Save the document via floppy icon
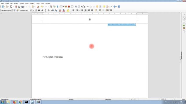Image resolution: width=186 pixels, height=104 pixels. pos(11,7)
